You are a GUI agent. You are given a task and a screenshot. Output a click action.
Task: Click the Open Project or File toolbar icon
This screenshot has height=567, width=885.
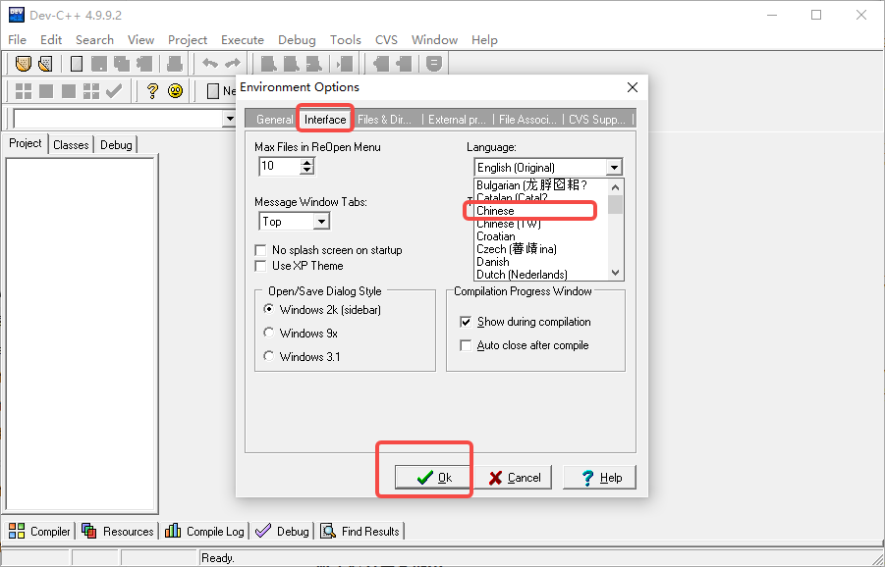46,63
